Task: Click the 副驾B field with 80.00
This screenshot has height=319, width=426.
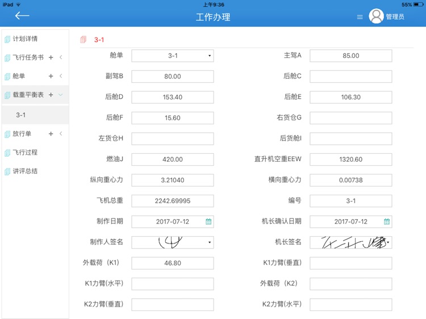Action: [x=173, y=77]
